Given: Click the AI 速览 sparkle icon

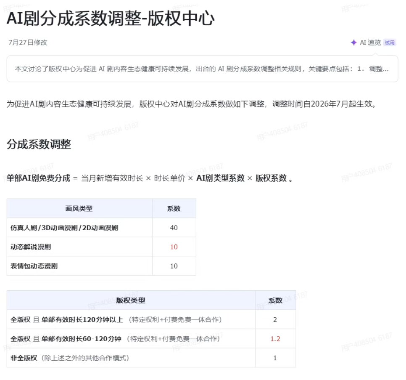Looking at the screenshot, I should 354,43.
